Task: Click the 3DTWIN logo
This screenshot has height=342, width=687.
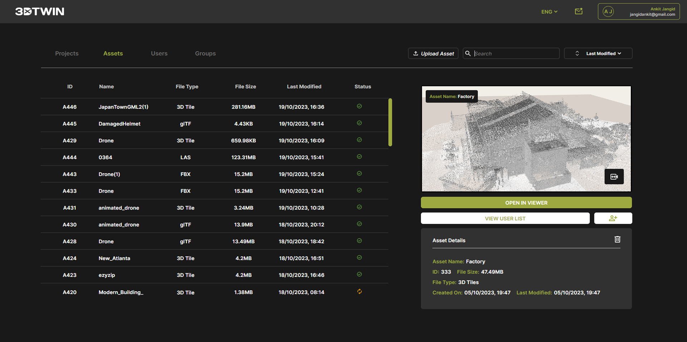Action: (40, 11)
